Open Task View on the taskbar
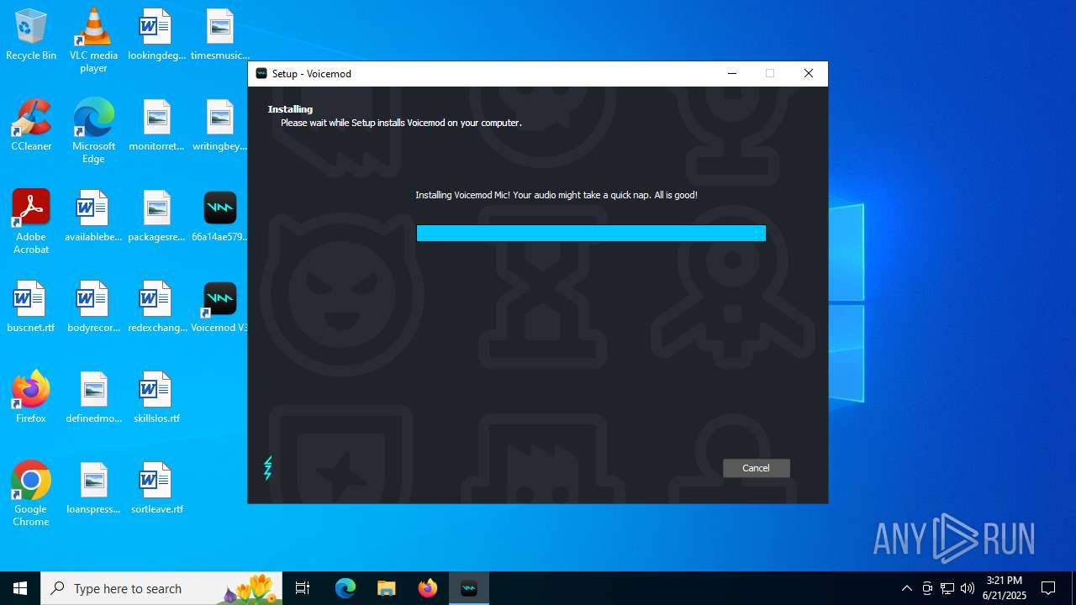The image size is (1076, 605). click(303, 588)
